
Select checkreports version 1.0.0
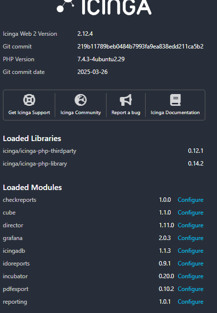point(165,200)
